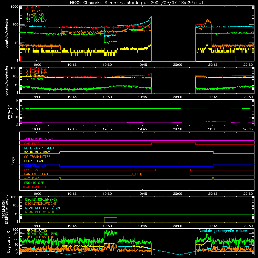Select the 3-6 keV legend label
The image size is (258, 258).
(34, 8)
